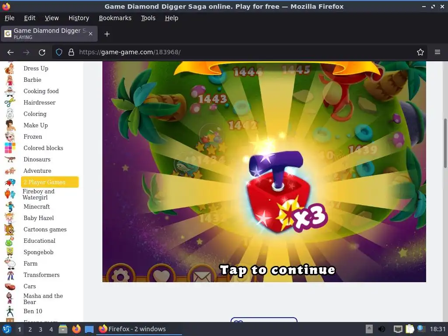The height and width of the screenshot is (336, 448).
Task: Bookmark this page with the star icon
Action: tap(420, 52)
